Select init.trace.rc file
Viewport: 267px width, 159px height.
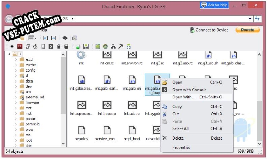107,108
